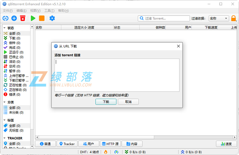Select 全部 (0) under TRACKER
The height and width of the screenshot is (155, 239).
17,144
